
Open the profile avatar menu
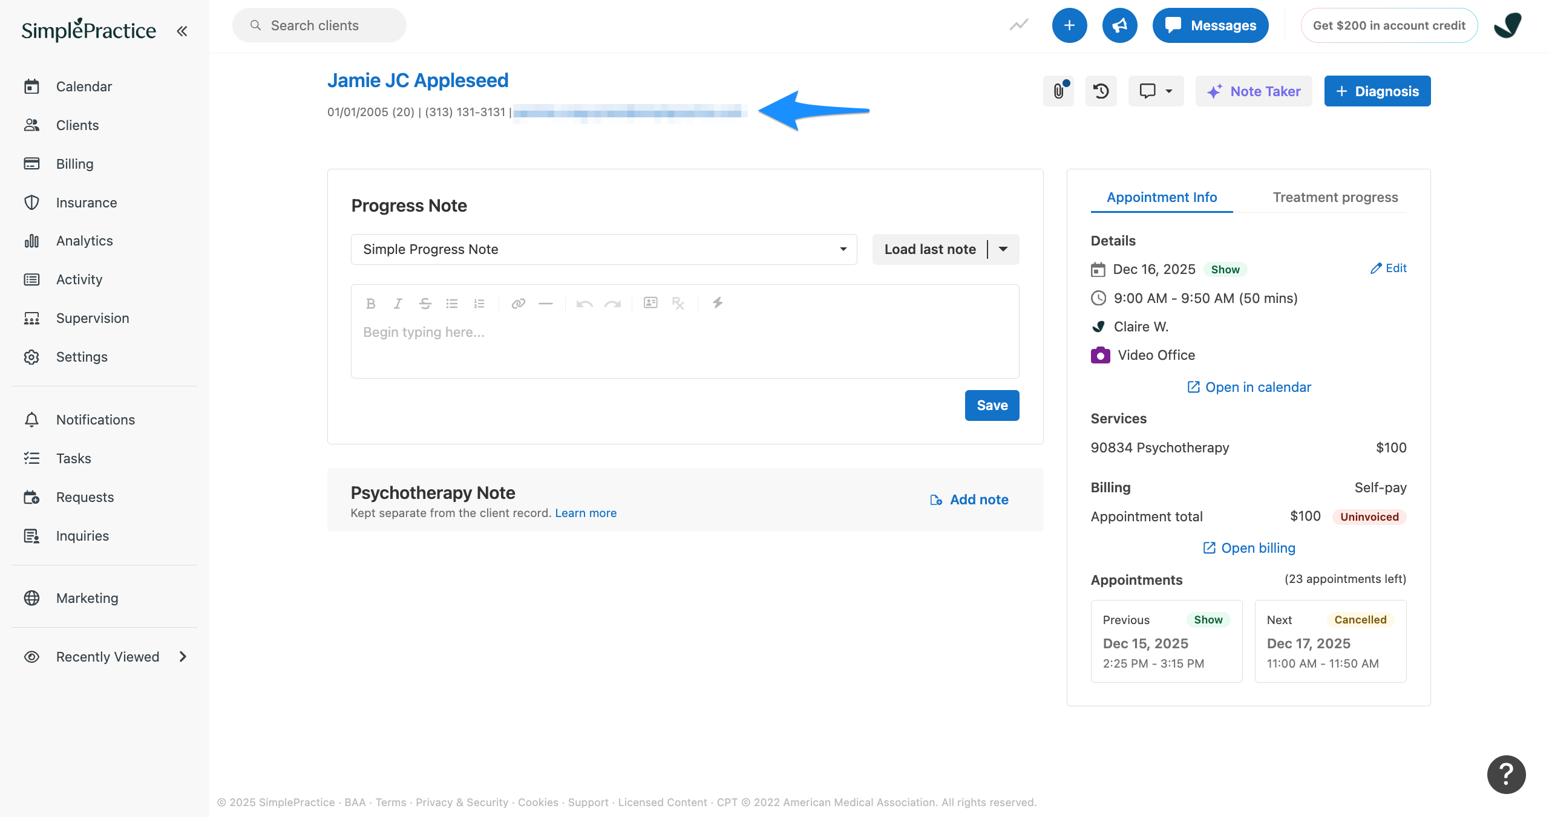click(x=1508, y=25)
